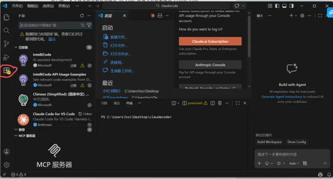Open the Auto model picker dropdown
333x179 pixels.
[294, 163]
